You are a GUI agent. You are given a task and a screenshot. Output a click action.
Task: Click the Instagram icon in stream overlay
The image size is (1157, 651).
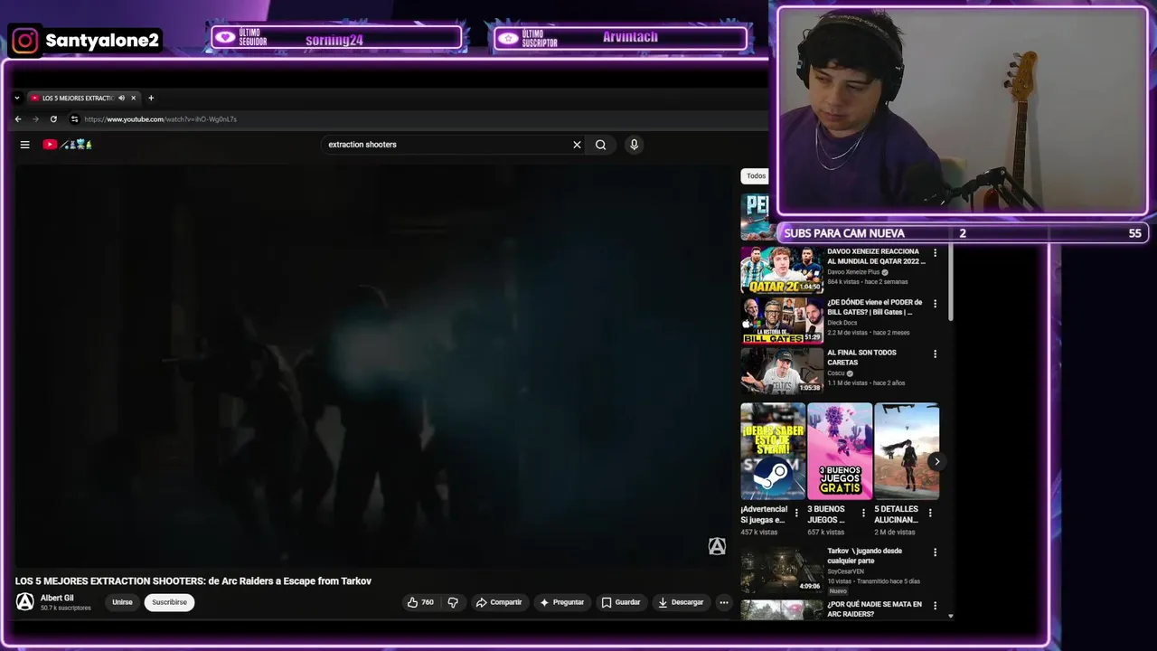click(x=25, y=41)
